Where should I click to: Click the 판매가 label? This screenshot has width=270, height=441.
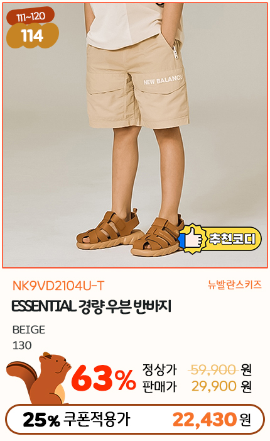pyautogui.click(x=159, y=386)
